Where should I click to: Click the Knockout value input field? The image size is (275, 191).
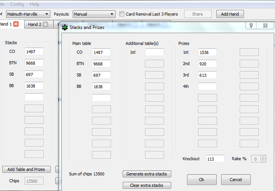pyautogui.click(x=215, y=159)
